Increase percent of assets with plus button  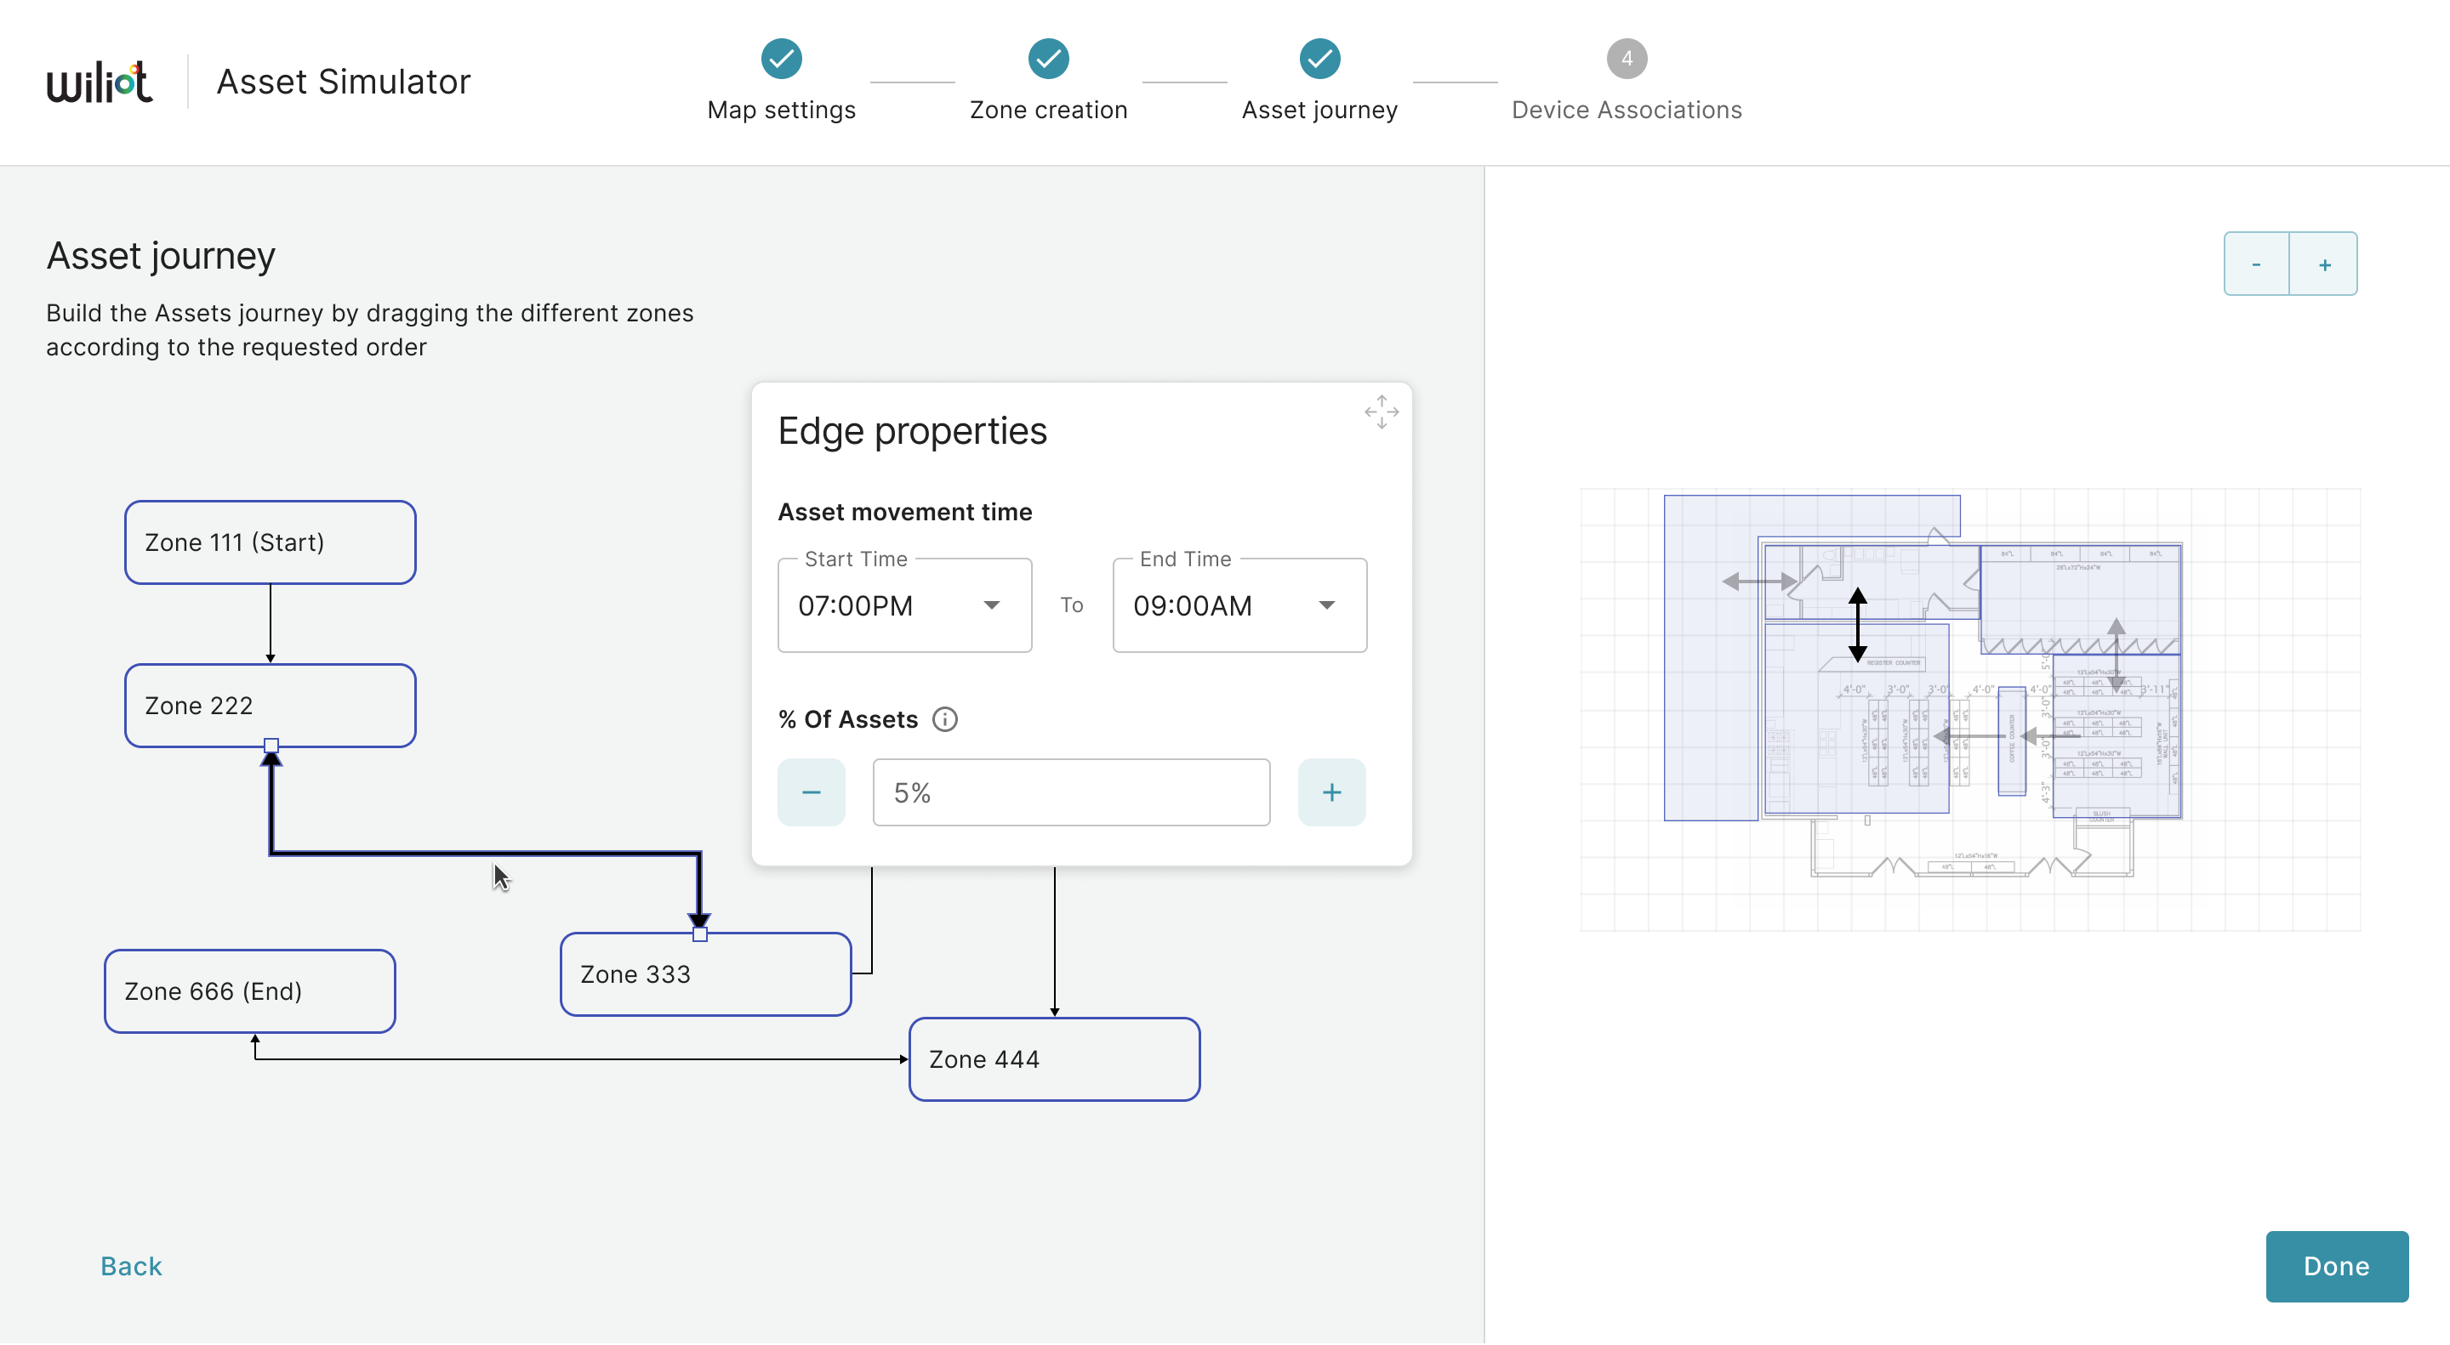click(1331, 792)
